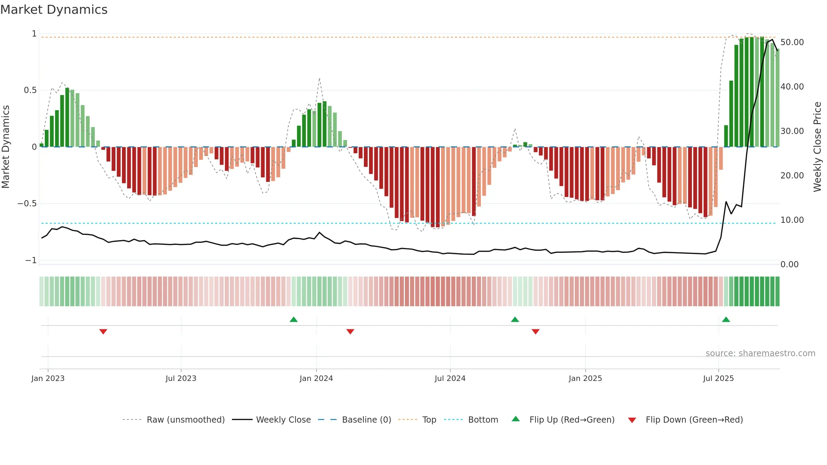
Task: Toggle Flip Up (Red→Green) legend entry
Action: pyautogui.click(x=563, y=420)
